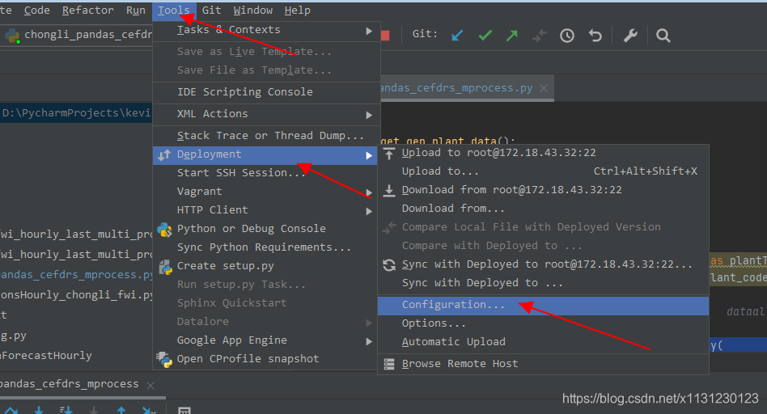Expand Deployment submenu arrow

point(369,155)
